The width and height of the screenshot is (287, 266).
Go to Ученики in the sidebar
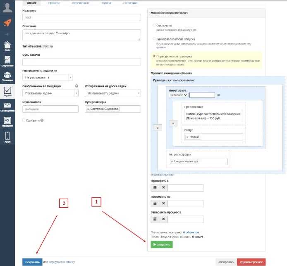[x=7, y=76]
